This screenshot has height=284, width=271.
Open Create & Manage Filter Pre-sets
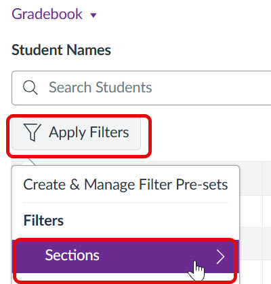click(125, 185)
